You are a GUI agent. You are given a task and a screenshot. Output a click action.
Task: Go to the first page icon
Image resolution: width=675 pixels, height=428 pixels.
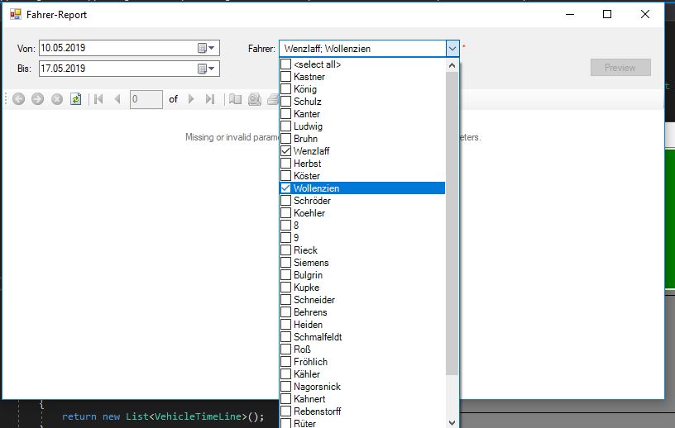click(98, 99)
